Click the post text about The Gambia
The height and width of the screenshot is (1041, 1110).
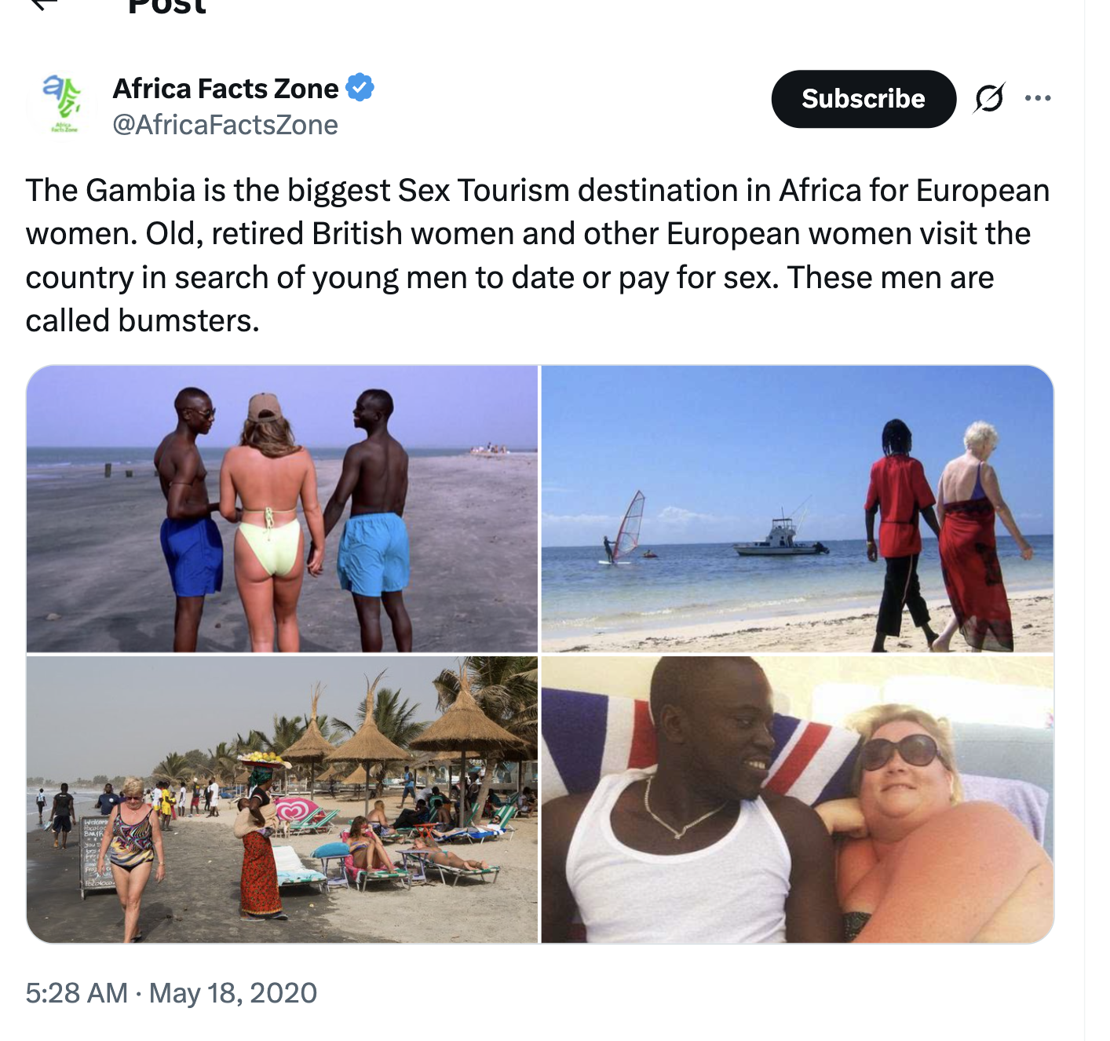point(537,255)
